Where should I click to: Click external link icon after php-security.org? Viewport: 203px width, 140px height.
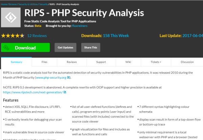69,78
